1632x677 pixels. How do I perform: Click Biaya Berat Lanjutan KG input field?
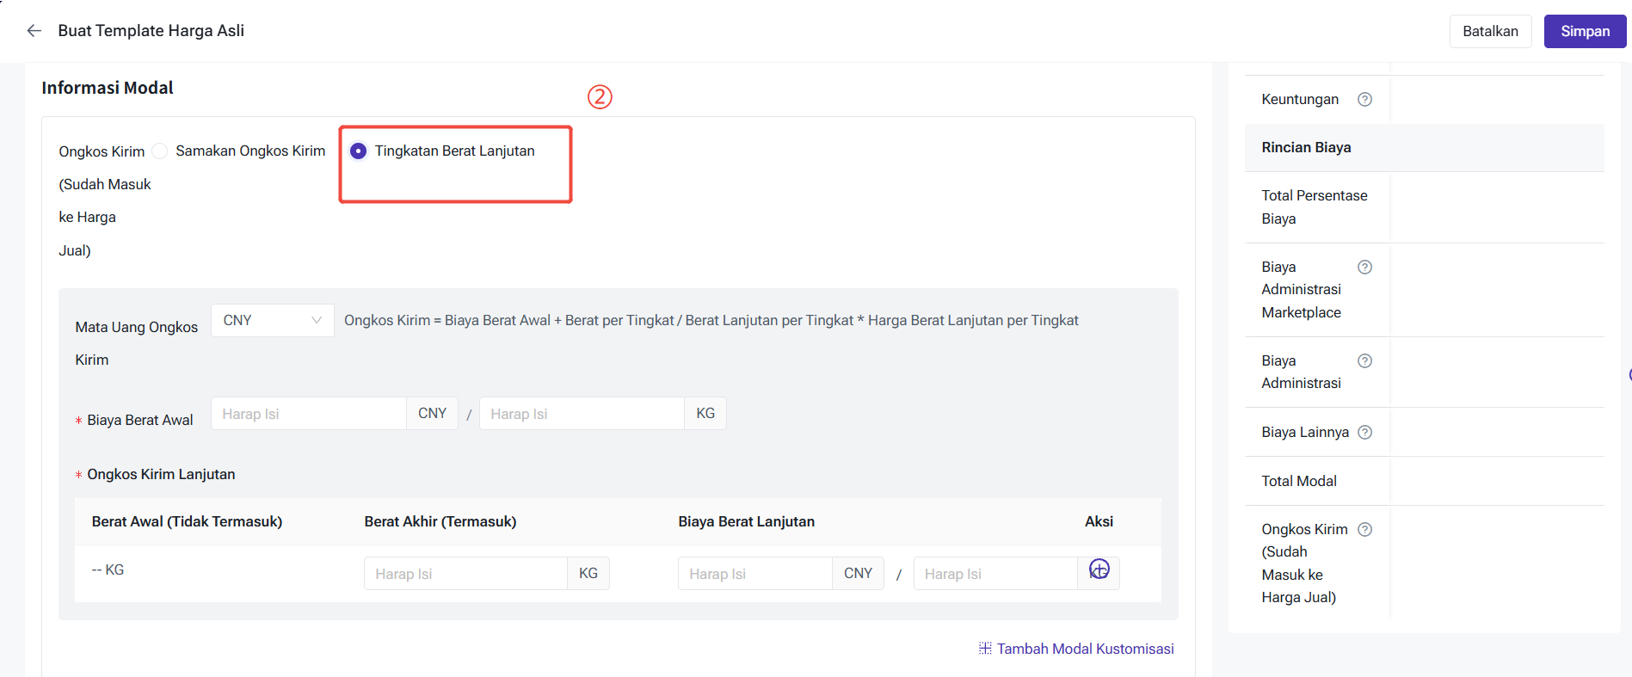coord(995,574)
